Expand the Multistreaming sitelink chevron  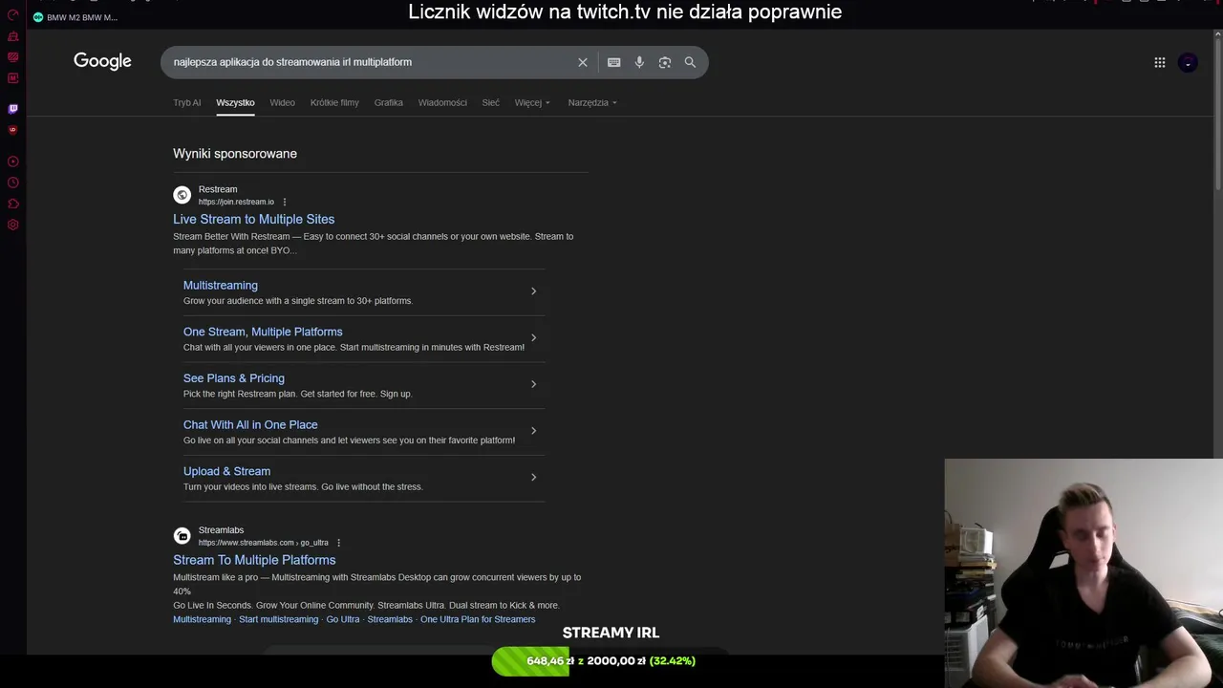[x=533, y=290]
